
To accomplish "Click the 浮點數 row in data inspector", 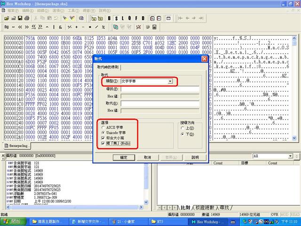I will coord(32,194).
